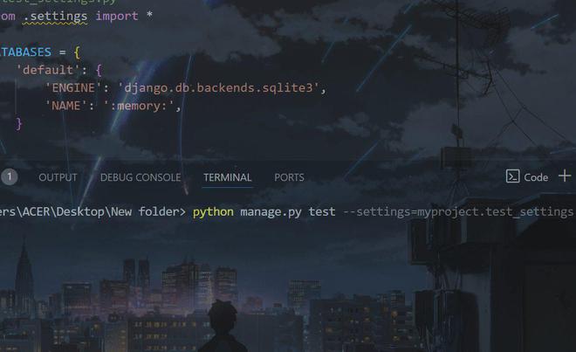Open the DEBUG CONSOLE tab

(x=141, y=177)
